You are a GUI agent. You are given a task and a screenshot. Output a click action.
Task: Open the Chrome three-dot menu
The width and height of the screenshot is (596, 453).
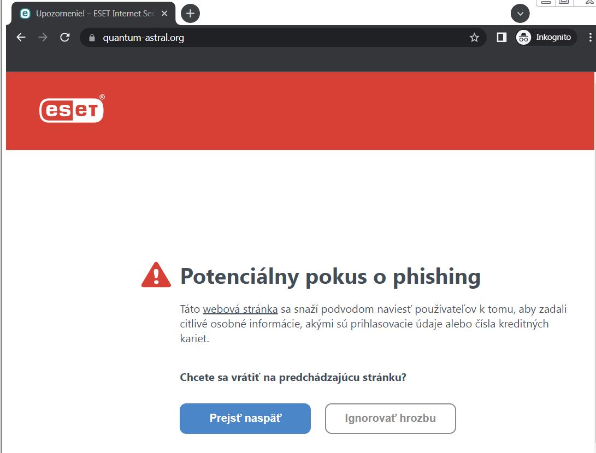[x=590, y=37]
